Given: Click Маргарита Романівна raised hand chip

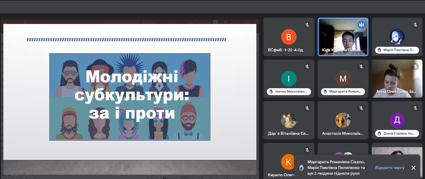Looking at the screenshot, I should [343, 92].
